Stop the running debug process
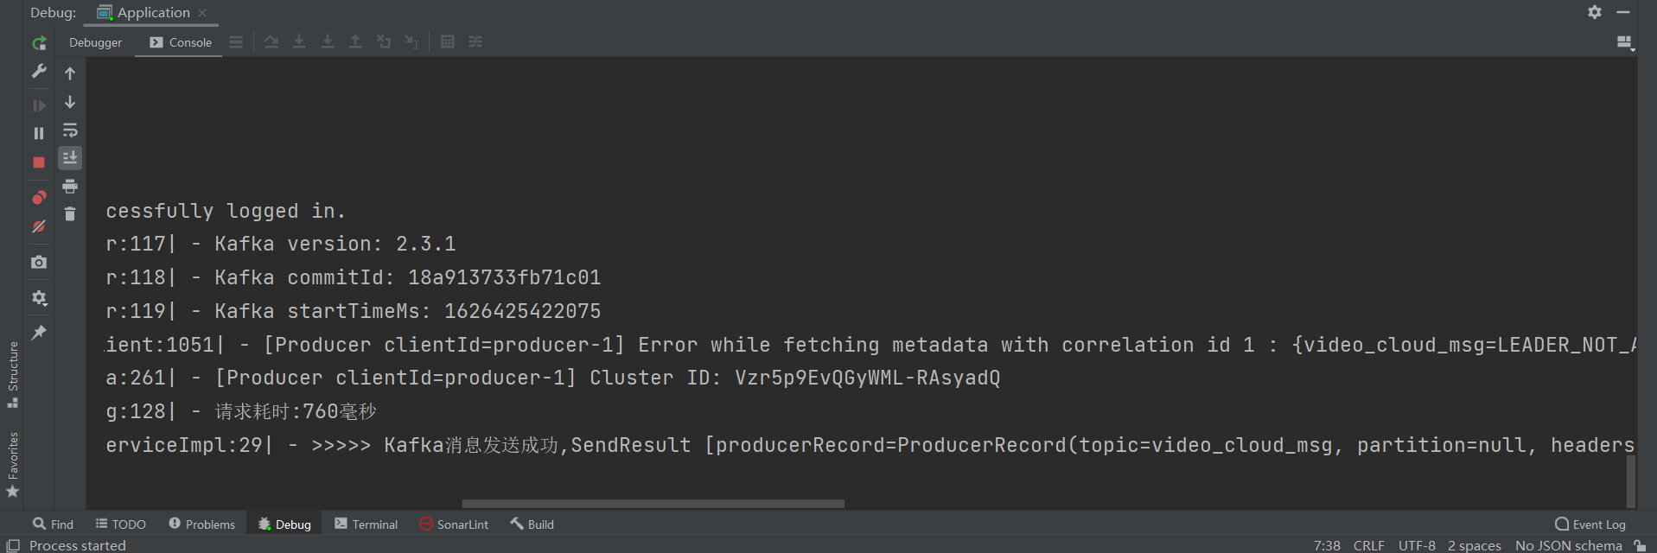 pyautogui.click(x=39, y=162)
